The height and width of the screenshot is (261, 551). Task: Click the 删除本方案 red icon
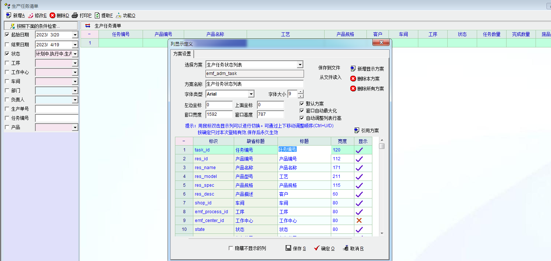(353, 79)
